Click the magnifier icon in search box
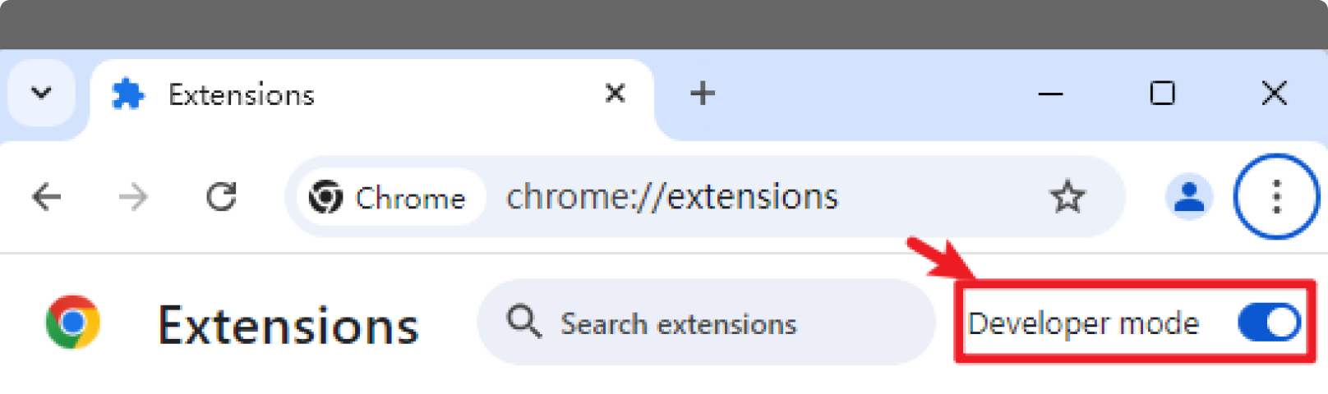This screenshot has width=1328, height=394. [523, 322]
